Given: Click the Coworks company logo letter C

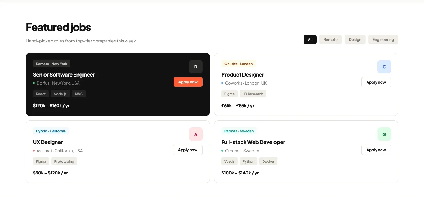Looking at the screenshot, I should click(x=384, y=67).
